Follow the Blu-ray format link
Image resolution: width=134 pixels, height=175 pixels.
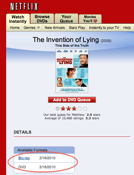tap(24, 158)
